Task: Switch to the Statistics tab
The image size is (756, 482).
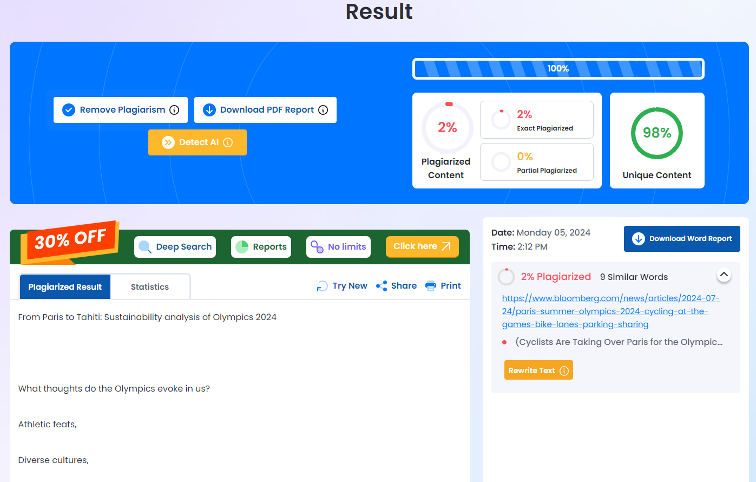Action: (x=149, y=287)
